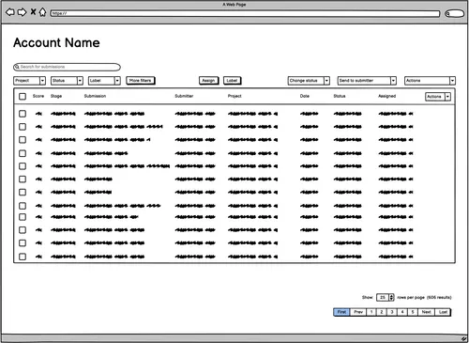Click the Label button next to Assign
Screen dimensions: 469x343
232,81
